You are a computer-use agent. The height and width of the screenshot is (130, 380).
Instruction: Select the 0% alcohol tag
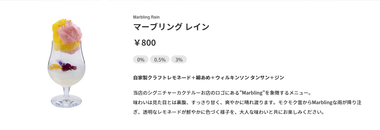pyautogui.click(x=141, y=59)
